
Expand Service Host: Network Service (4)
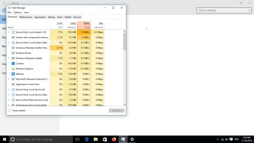pos(9,100)
